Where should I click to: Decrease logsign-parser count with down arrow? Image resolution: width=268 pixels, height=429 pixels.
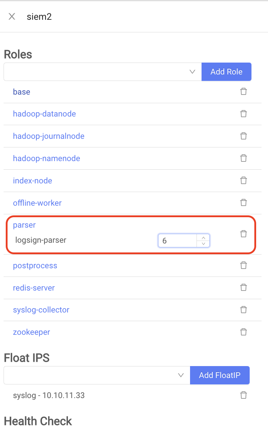point(203,244)
